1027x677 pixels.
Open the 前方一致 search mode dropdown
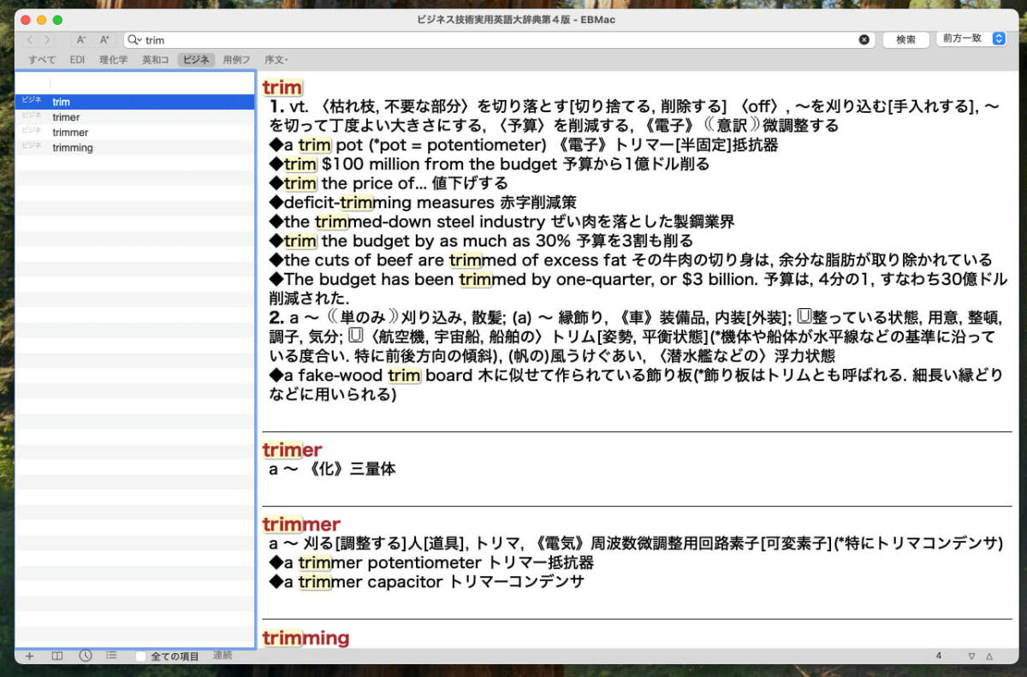971,39
